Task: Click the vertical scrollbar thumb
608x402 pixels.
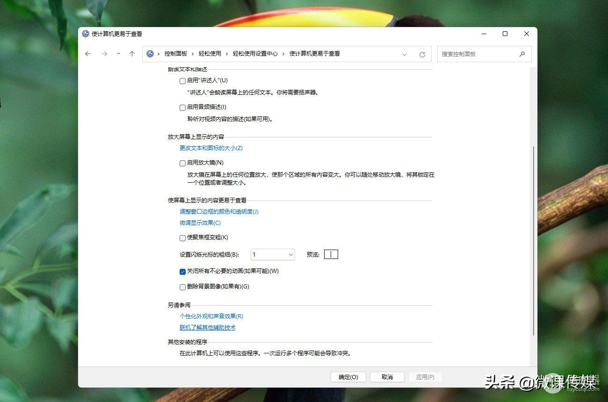Action: point(534,241)
